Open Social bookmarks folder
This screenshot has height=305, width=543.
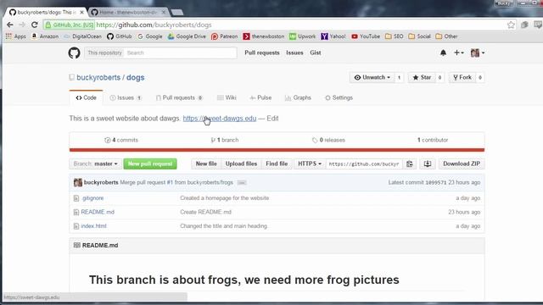419,36
